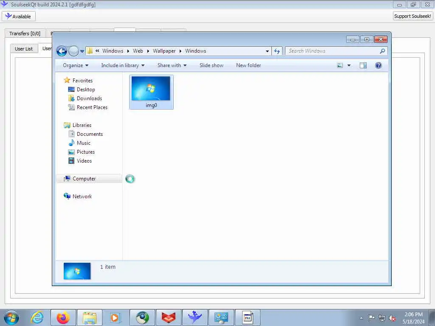This screenshot has width=435, height=326.
Task: Select Computer in the navigation pane
Action: [x=89, y=179]
